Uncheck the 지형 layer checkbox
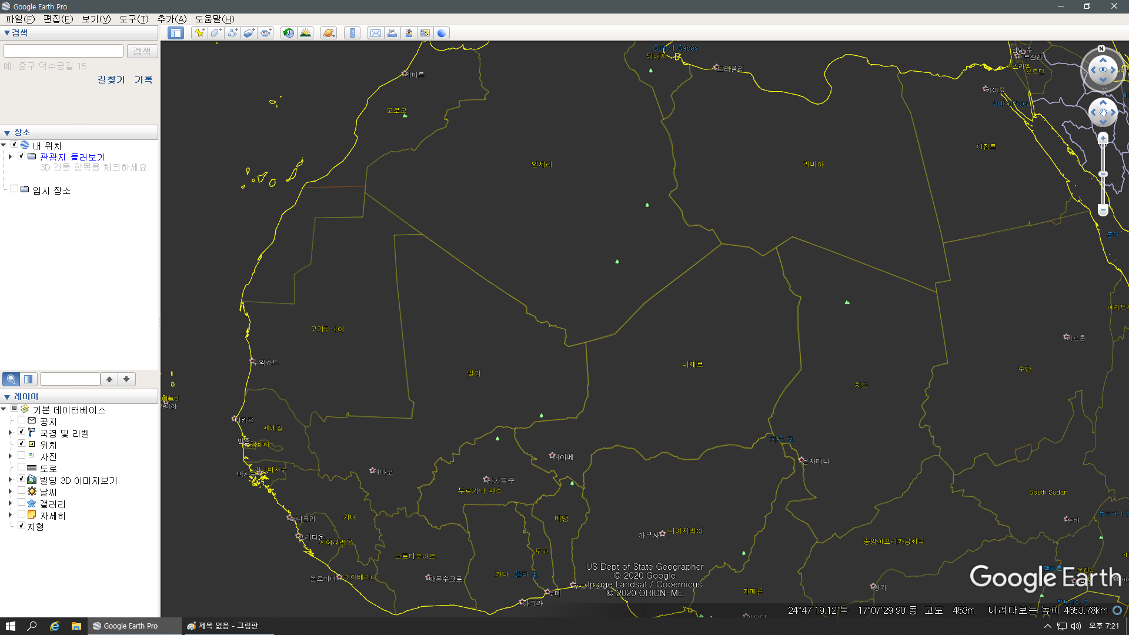 click(x=21, y=526)
